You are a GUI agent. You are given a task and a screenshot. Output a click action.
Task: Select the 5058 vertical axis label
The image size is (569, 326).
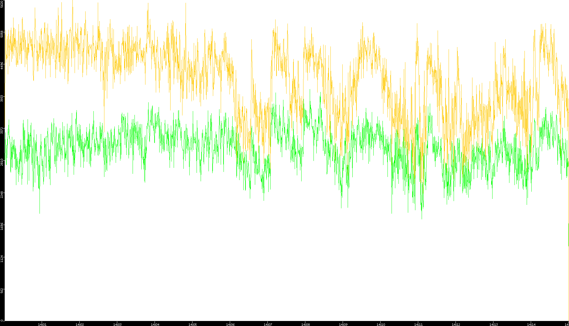2,34
